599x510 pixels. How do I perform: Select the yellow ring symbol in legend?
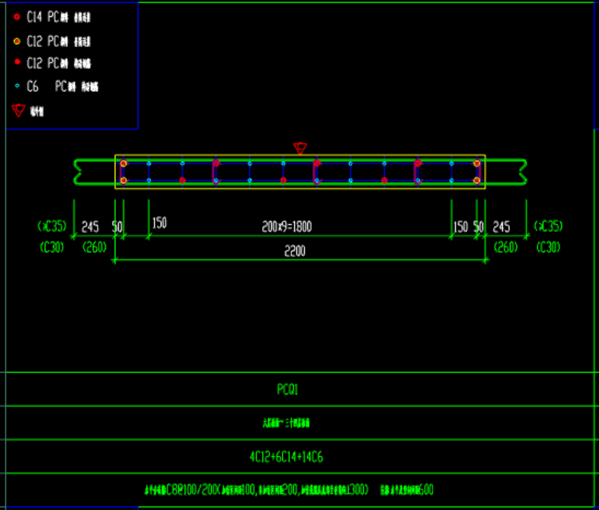tap(17, 42)
